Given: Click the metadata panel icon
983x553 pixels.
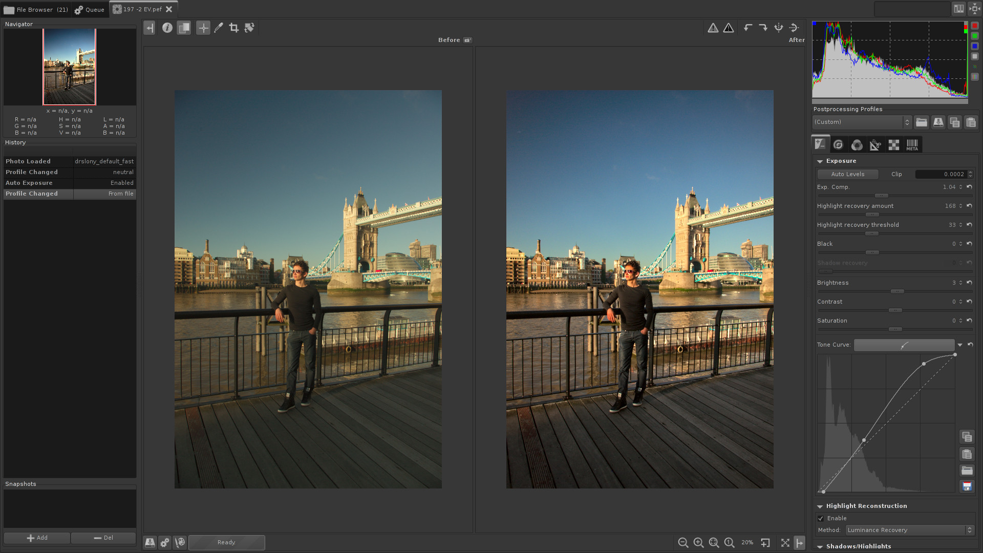Looking at the screenshot, I should pyautogui.click(x=911, y=144).
